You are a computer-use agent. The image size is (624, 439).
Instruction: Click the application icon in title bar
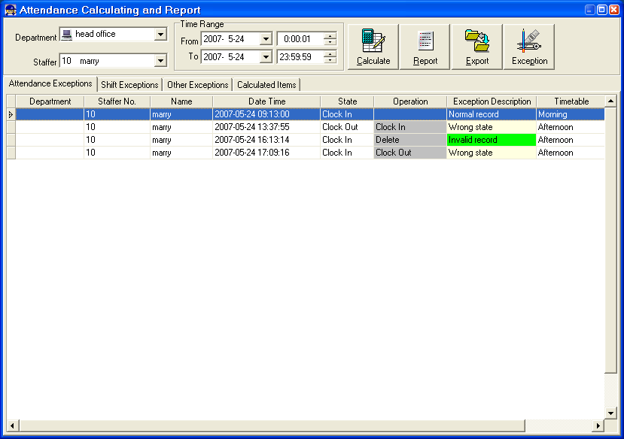coord(10,10)
